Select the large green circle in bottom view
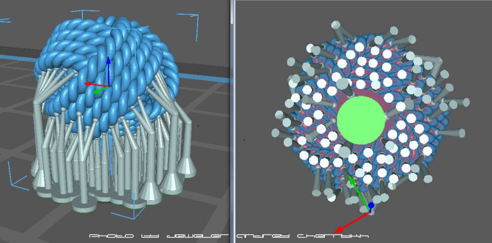 [x=361, y=120]
